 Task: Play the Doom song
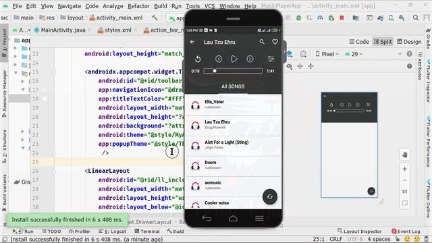coord(234,166)
